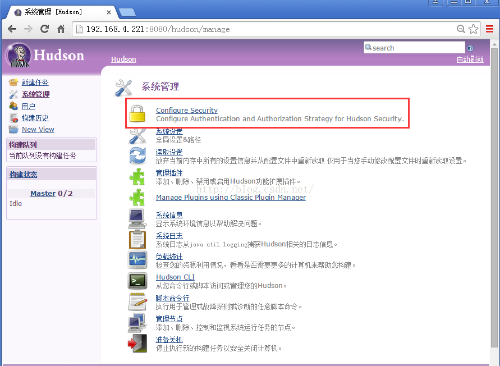This screenshot has width=500, height=366.
Task: Click the 新建任务 new job icon
Action: click(x=13, y=83)
